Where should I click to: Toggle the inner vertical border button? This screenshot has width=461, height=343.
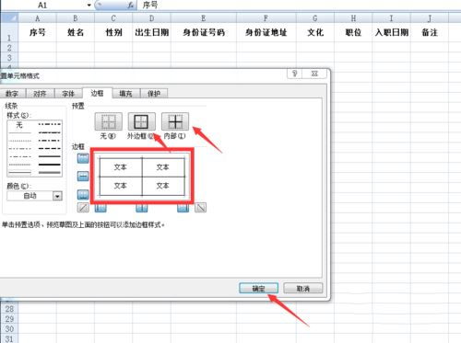(142, 208)
